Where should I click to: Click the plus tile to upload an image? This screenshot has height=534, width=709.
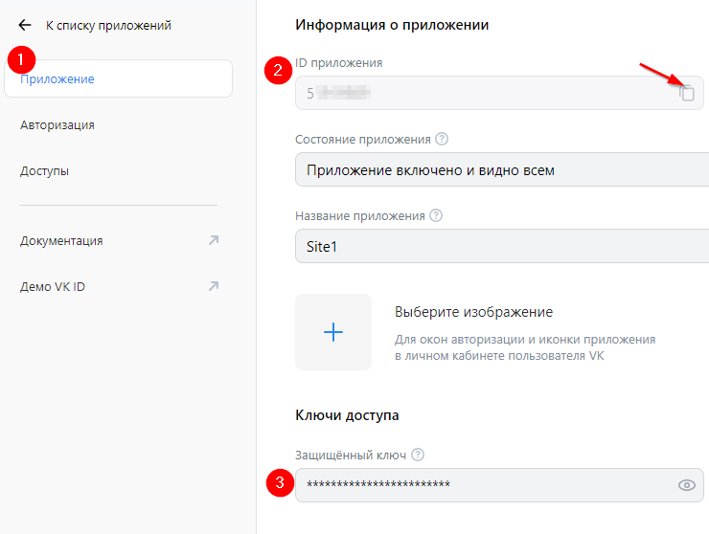tap(333, 332)
